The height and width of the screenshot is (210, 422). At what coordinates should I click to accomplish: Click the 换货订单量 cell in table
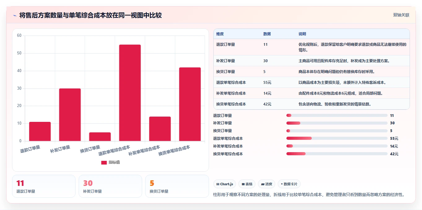(x=226, y=72)
